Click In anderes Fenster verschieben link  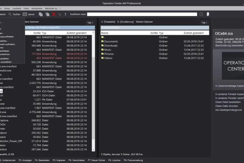coord(230,98)
